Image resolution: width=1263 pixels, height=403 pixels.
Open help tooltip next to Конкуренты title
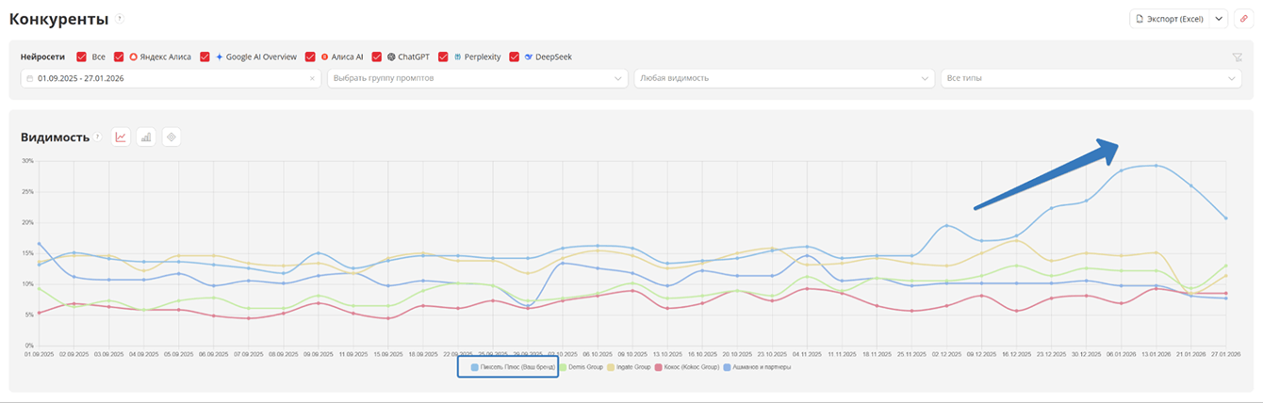[x=120, y=19]
